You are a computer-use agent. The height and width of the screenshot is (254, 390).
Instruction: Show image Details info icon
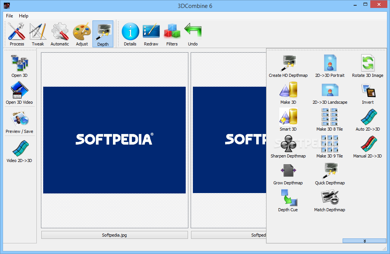click(x=130, y=34)
